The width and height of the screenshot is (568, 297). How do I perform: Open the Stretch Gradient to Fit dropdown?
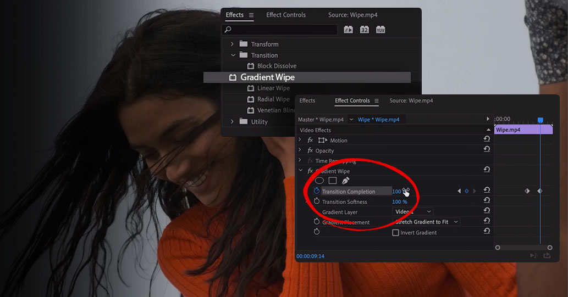coord(427,222)
